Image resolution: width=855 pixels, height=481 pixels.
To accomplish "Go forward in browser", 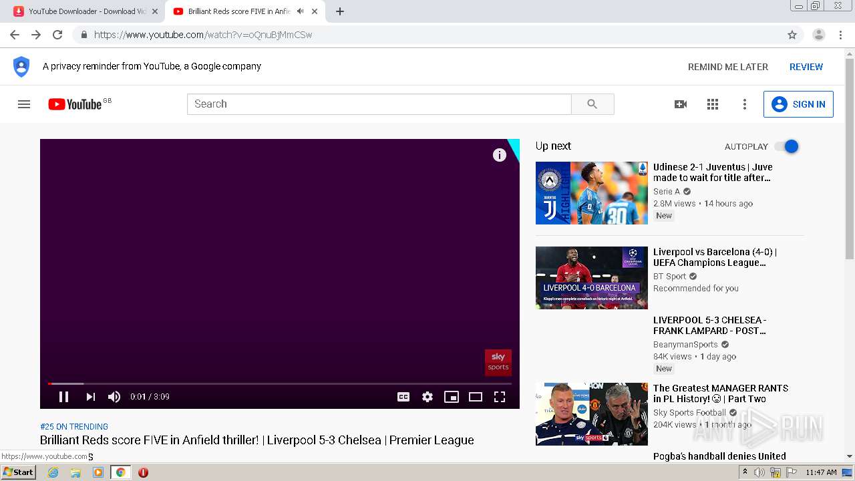I will (36, 35).
